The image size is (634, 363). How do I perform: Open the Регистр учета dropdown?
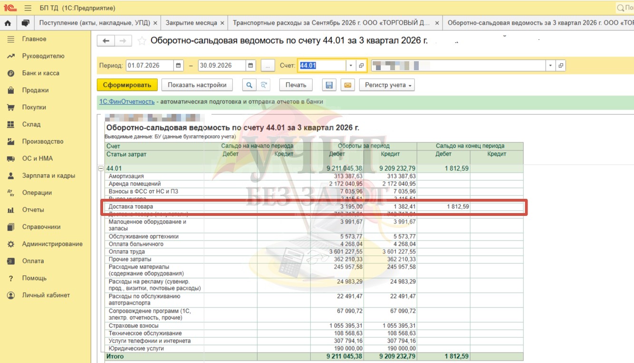[x=387, y=85]
